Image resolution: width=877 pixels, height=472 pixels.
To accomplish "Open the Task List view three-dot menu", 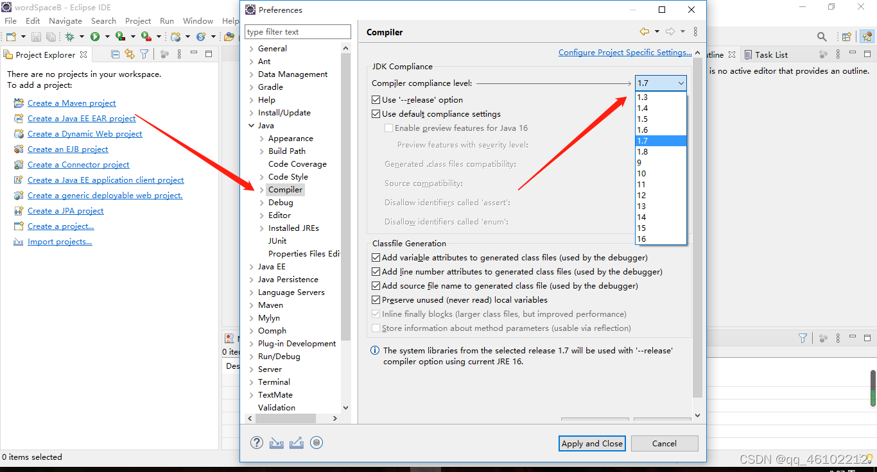I will pos(838,55).
